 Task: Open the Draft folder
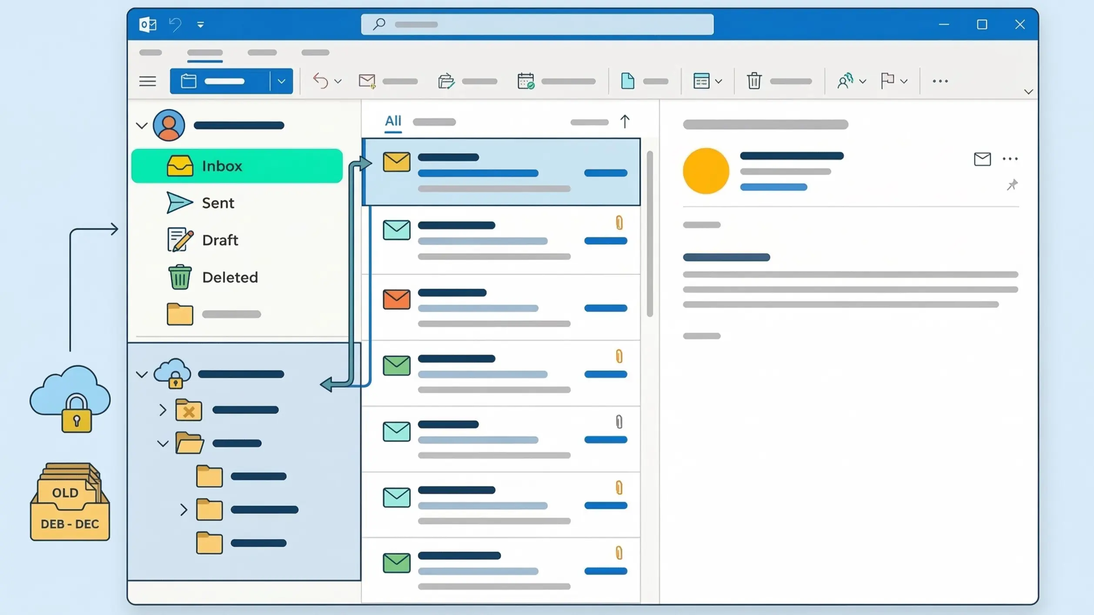pos(220,240)
